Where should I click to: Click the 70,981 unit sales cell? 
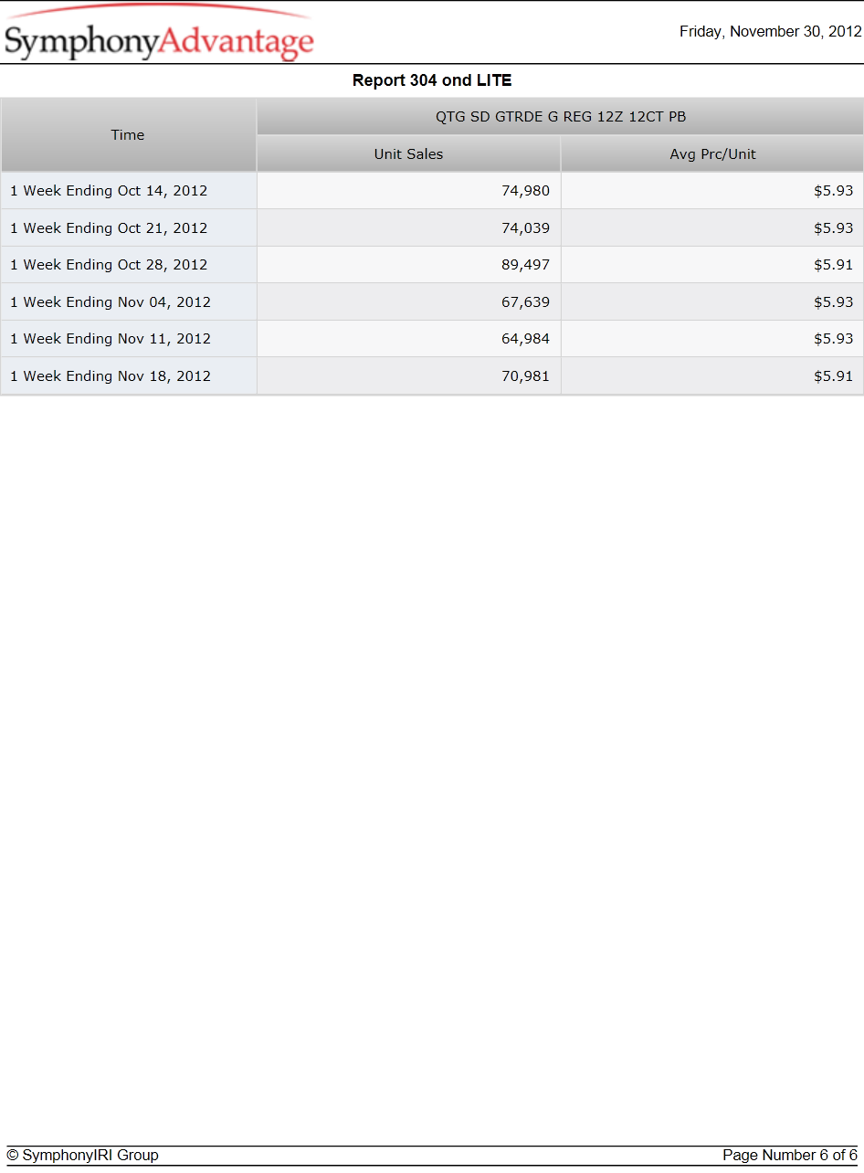click(x=408, y=375)
